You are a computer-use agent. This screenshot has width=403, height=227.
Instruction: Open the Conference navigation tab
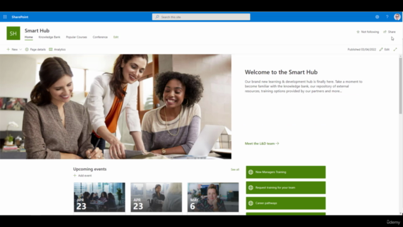pyautogui.click(x=100, y=37)
